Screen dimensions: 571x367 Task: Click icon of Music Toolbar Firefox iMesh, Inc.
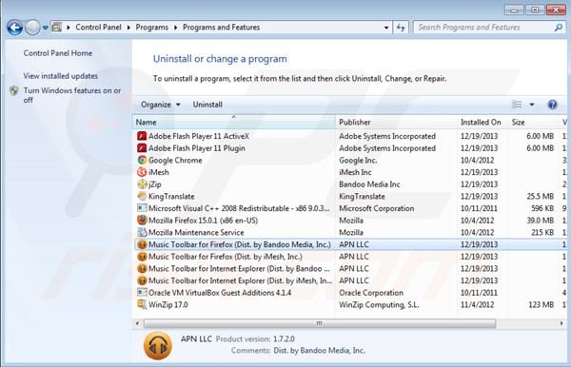point(142,257)
